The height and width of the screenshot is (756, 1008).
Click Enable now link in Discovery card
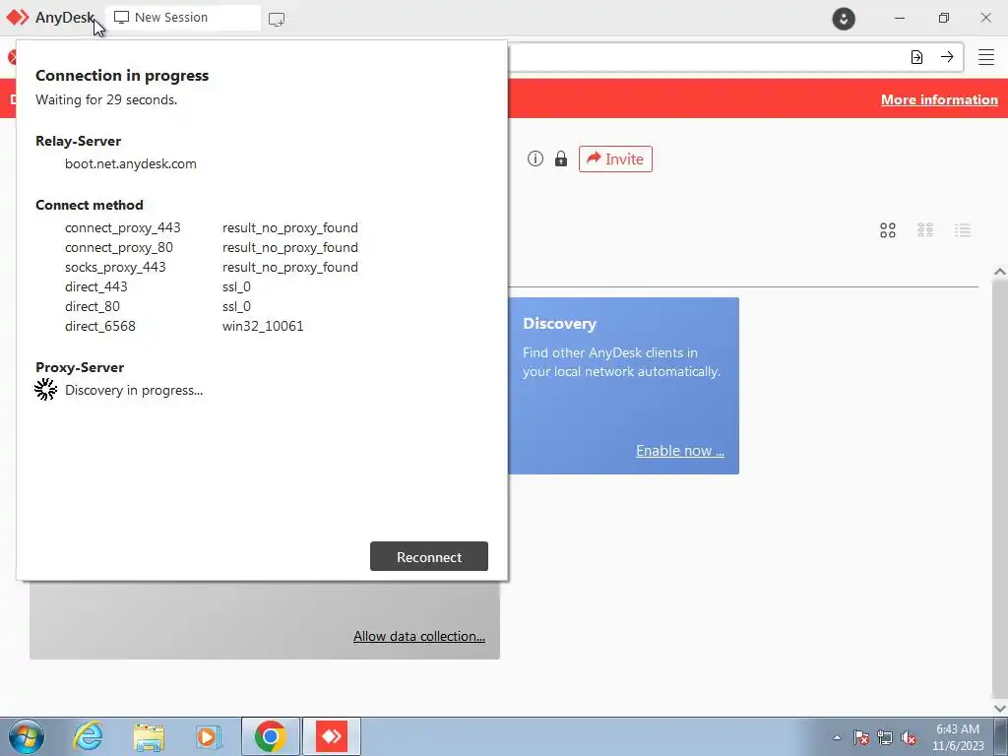click(680, 451)
